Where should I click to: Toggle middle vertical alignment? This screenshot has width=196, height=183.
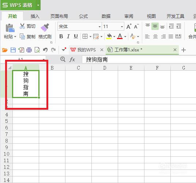point(155,26)
